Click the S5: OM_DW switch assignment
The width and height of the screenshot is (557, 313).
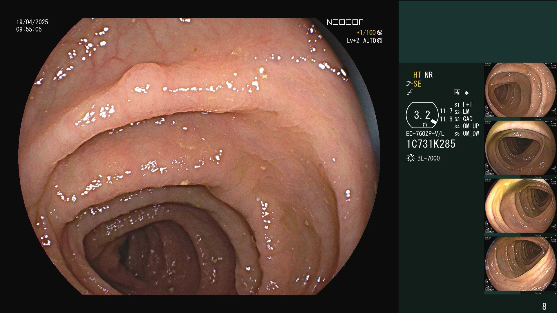tap(466, 134)
